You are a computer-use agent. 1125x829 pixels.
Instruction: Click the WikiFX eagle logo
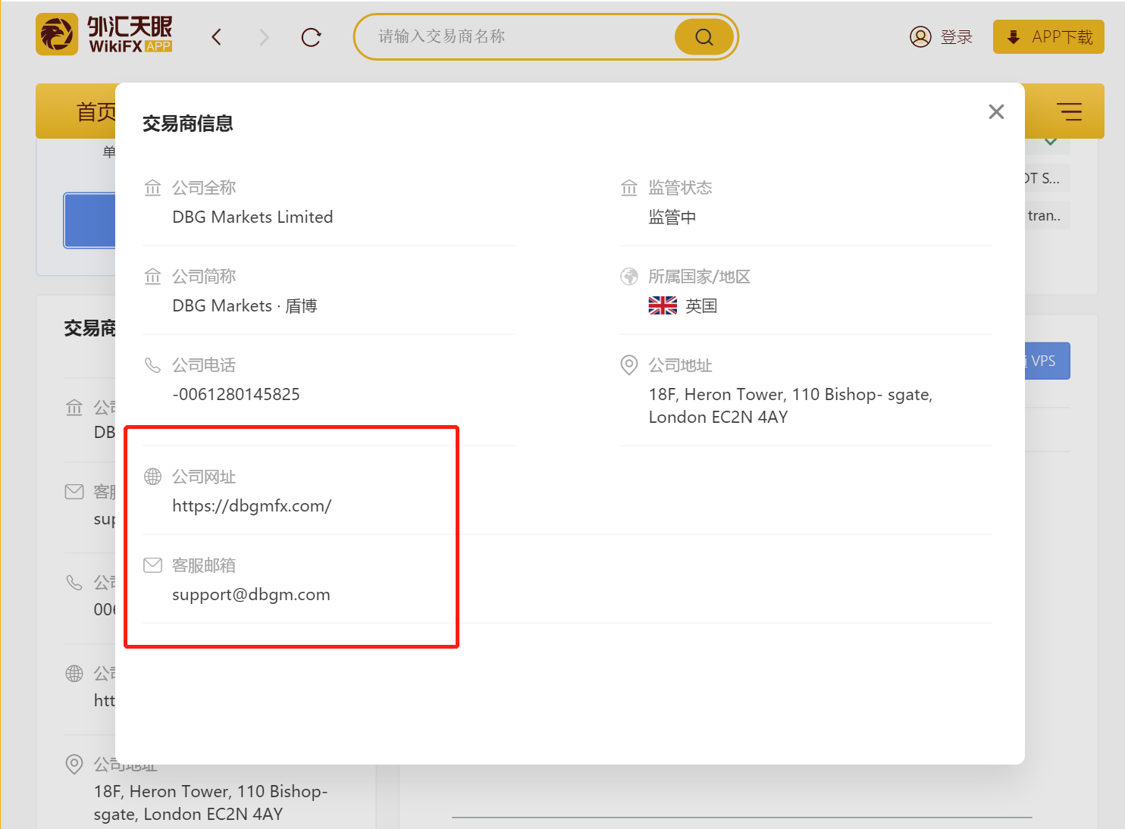click(x=57, y=35)
